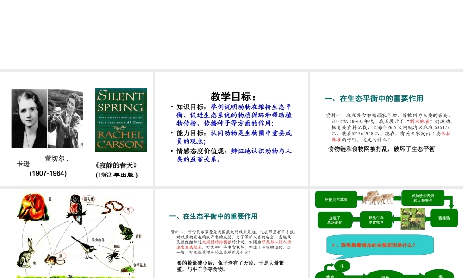Image resolution: width=463 pixels, height=278 pixels.
Task: Click the green '加速了草场退化' box
Action: tap(335, 220)
